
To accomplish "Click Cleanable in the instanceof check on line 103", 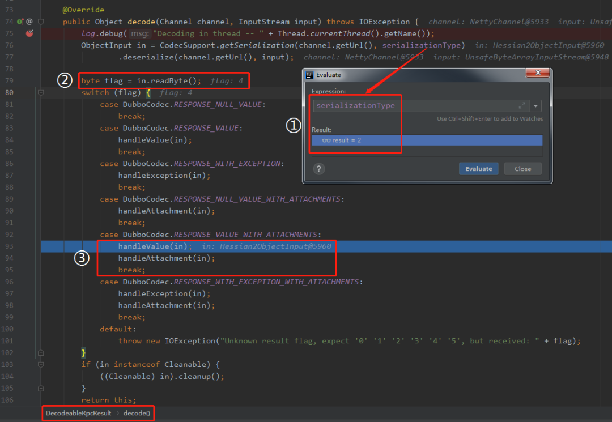I will click(x=185, y=365).
